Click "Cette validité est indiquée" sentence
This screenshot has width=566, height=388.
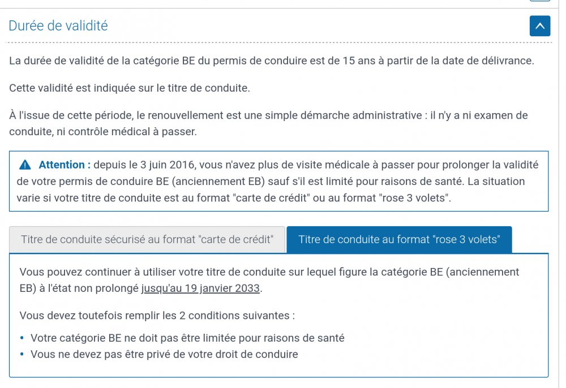point(129,88)
